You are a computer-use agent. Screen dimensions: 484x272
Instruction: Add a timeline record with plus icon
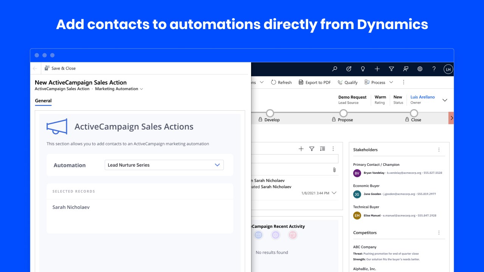click(301, 149)
